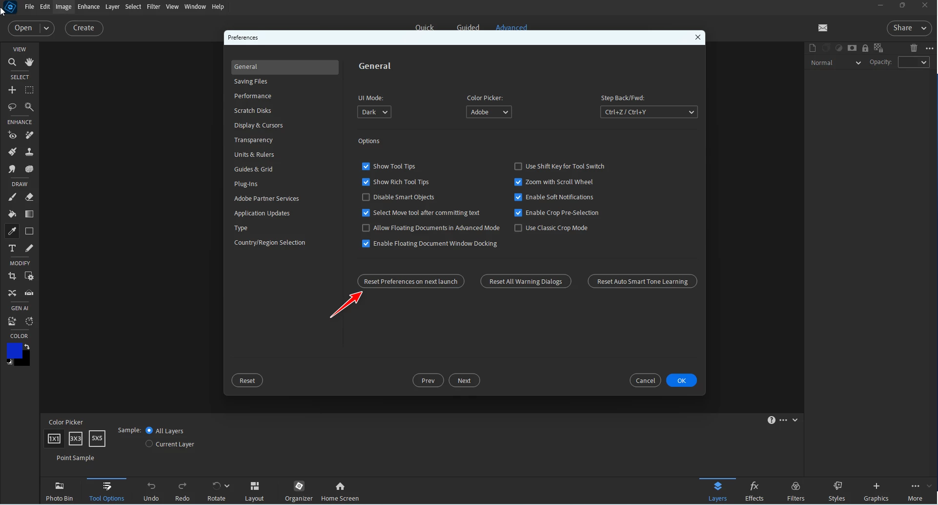Select the Clone Stamp tool
Viewport: 938px width, 505px height.
click(29, 152)
